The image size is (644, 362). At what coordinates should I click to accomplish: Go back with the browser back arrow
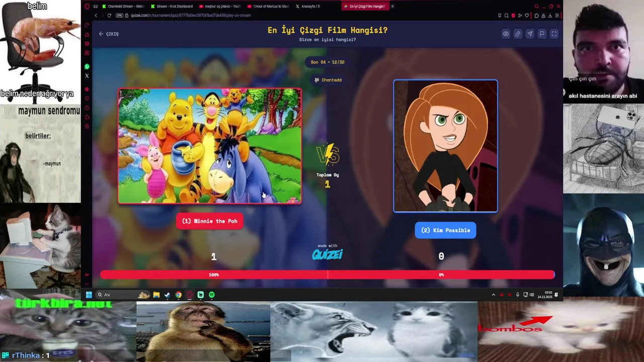point(96,16)
